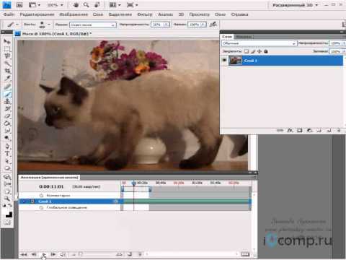Click the Hand tool in the top bar
The height and width of the screenshot is (260, 346).
(x=76, y=5)
